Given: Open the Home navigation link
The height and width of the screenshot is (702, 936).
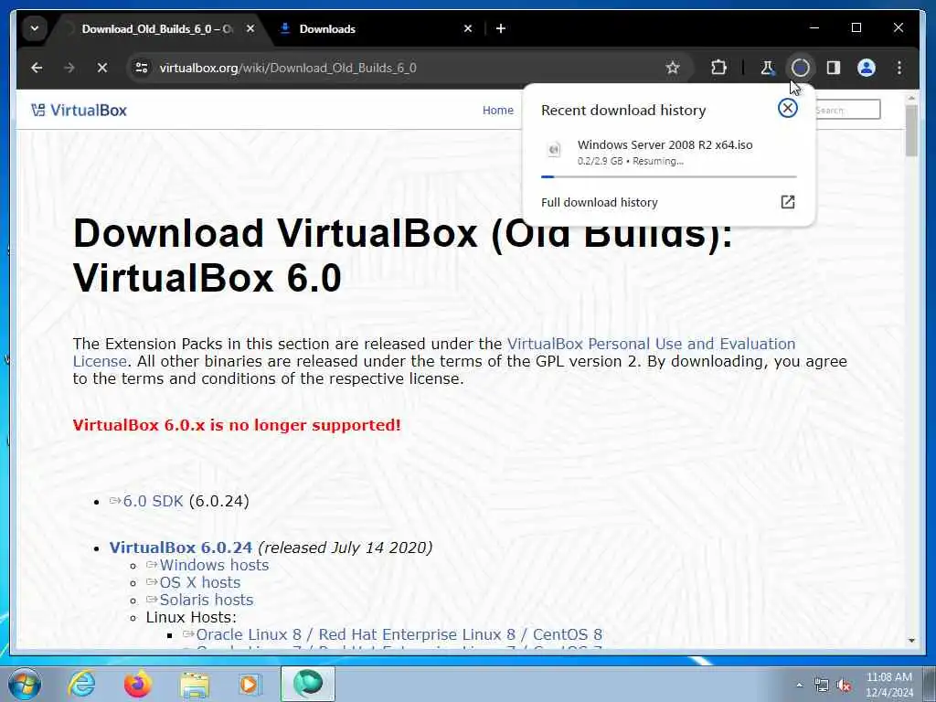Looking at the screenshot, I should click(x=498, y=110).
